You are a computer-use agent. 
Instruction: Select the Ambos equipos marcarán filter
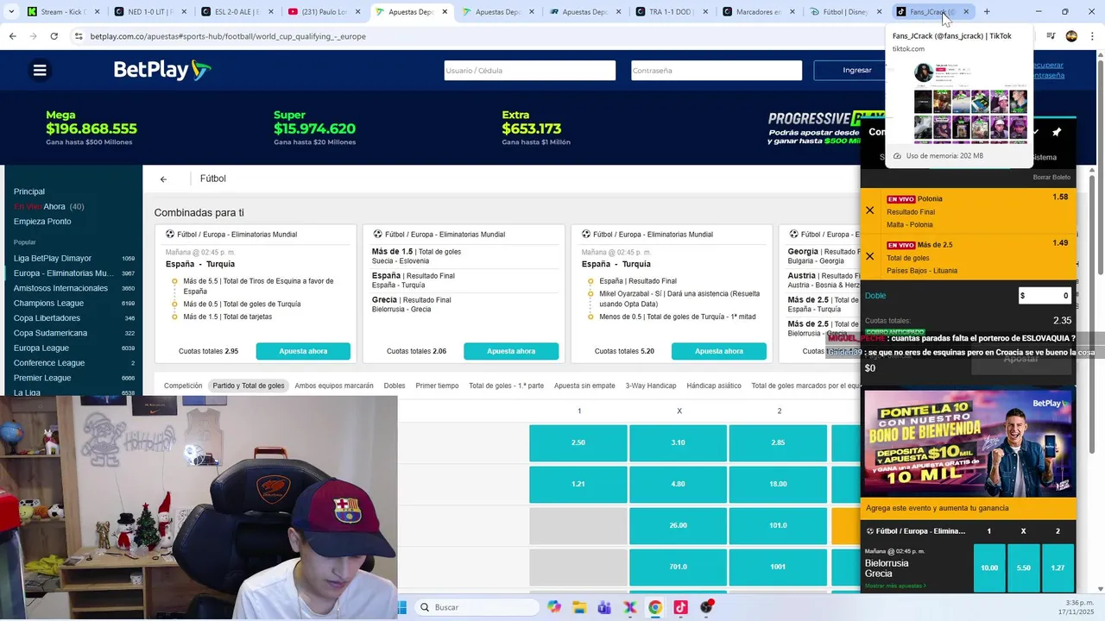(334, 386)
